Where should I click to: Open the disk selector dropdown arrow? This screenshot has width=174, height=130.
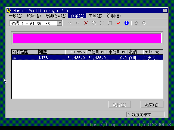tap(60, 23)
